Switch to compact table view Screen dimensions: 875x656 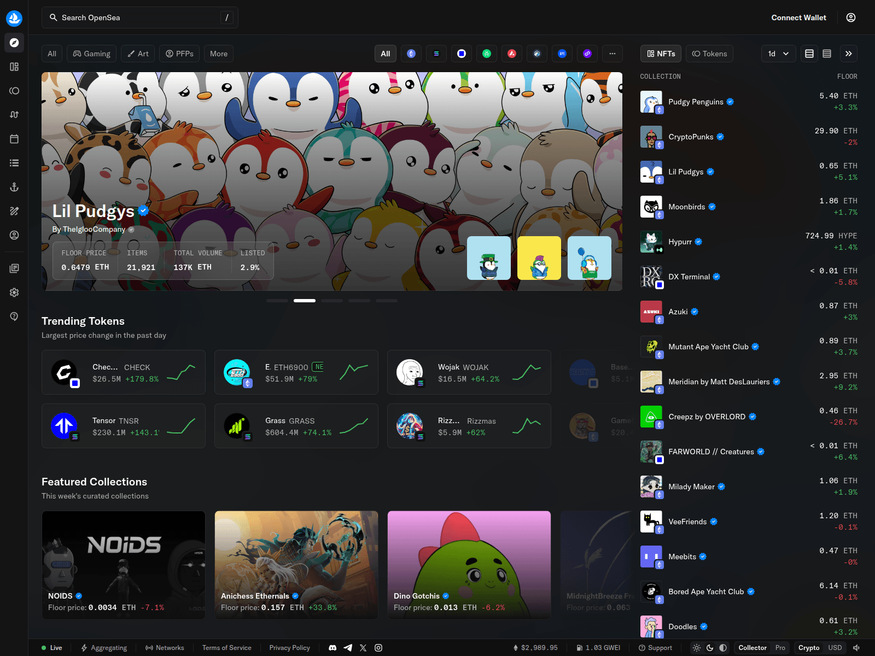827,54
